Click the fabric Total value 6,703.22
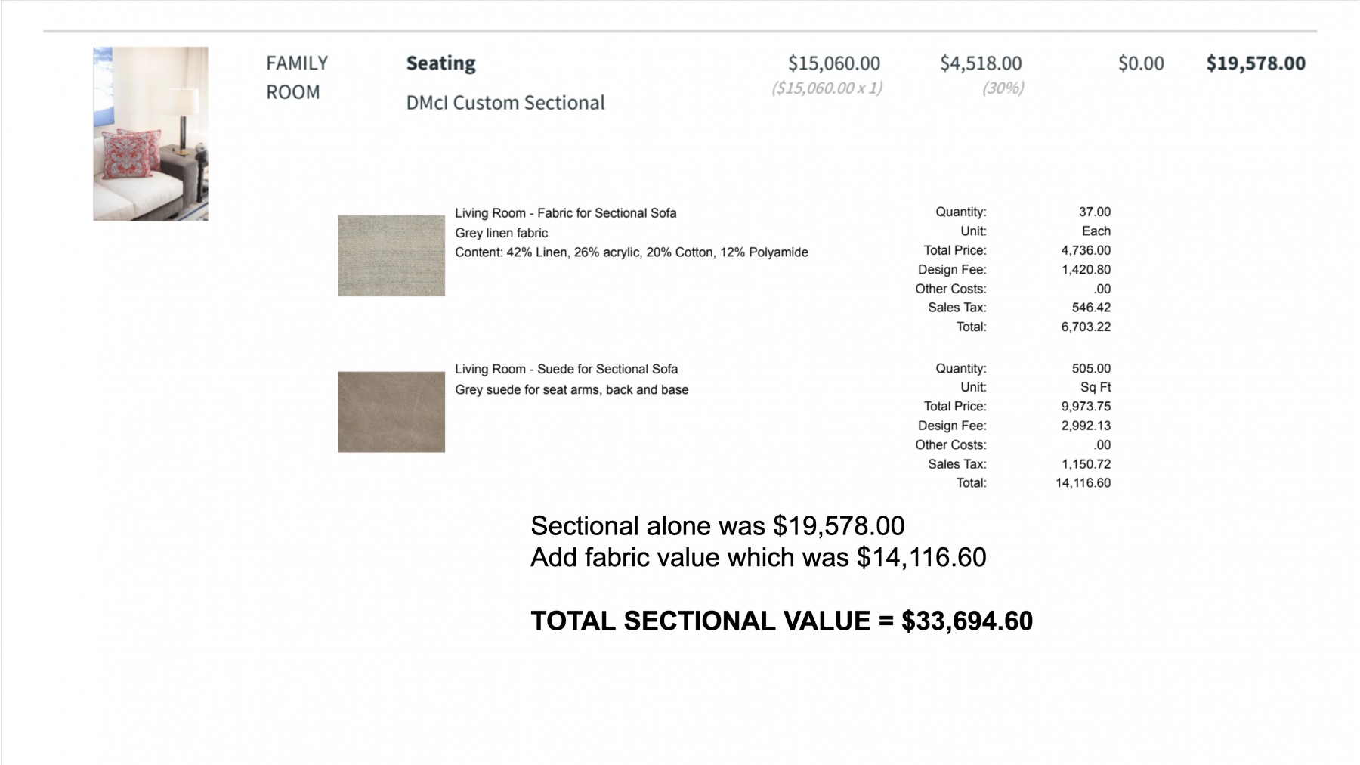The image size is (1360, 765). click(x=1086, y=327)
